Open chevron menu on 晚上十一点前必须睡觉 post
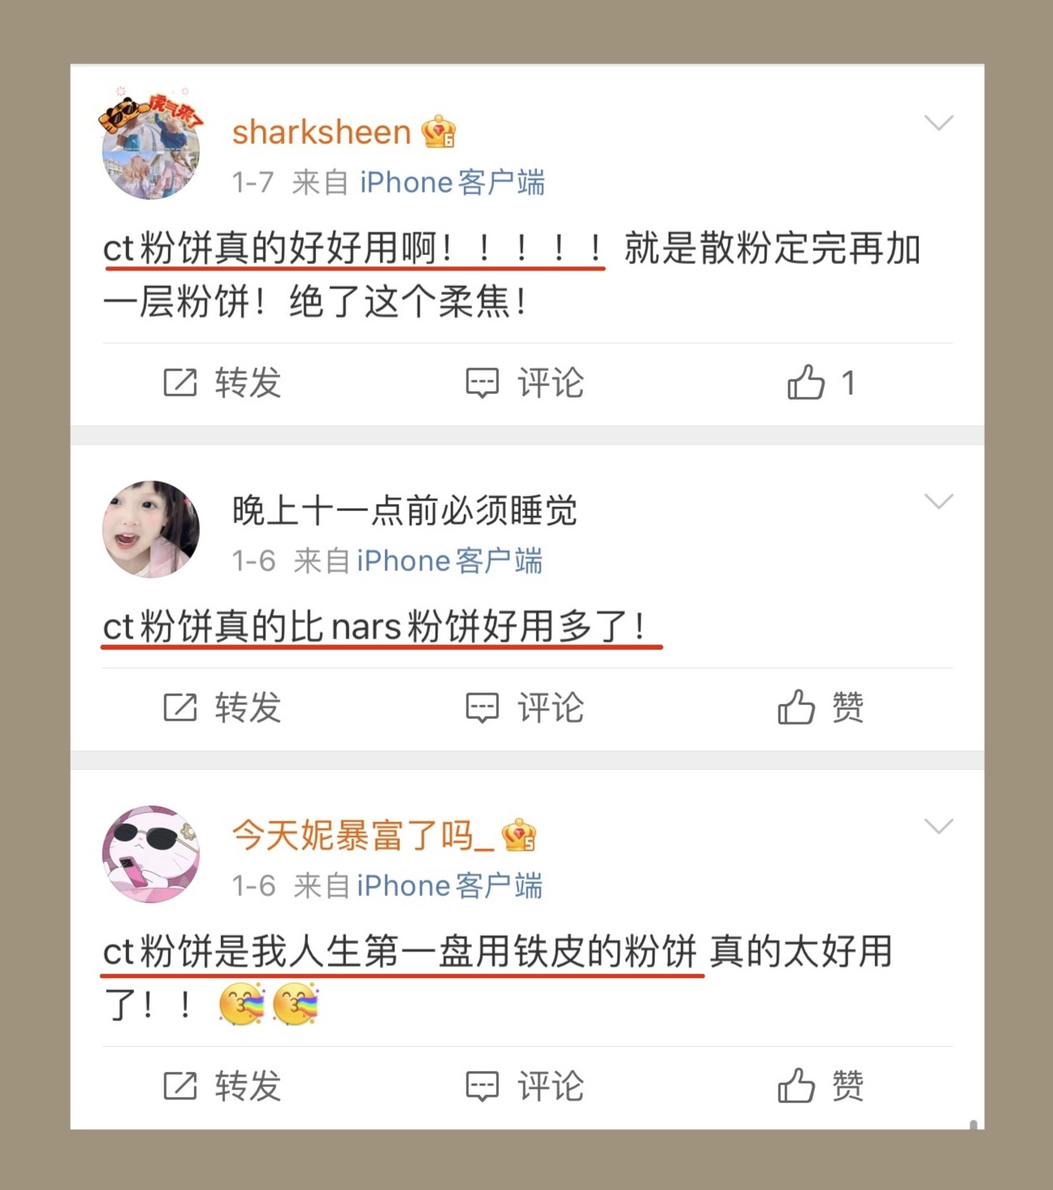The width and height of the screenshot is (1053, 1190). 938,501
